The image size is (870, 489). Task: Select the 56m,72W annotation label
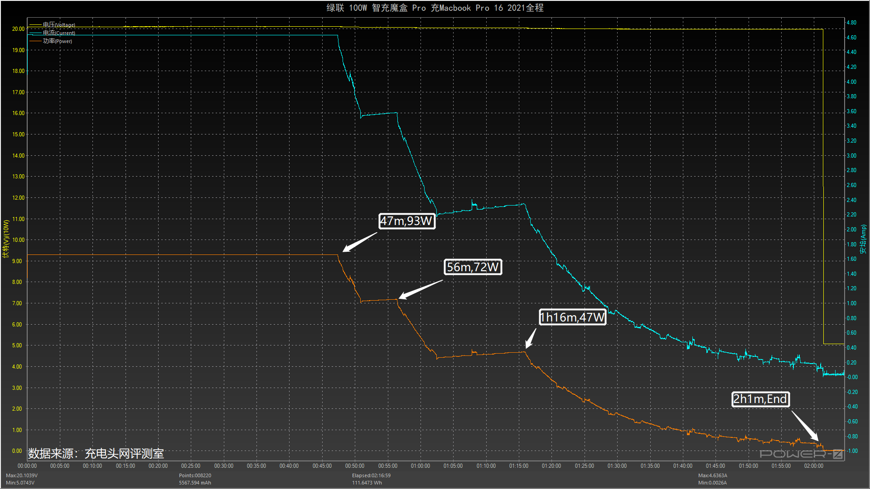pos(473,267)
